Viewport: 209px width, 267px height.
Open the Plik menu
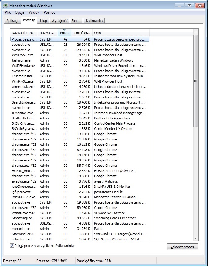coord(7,12)
